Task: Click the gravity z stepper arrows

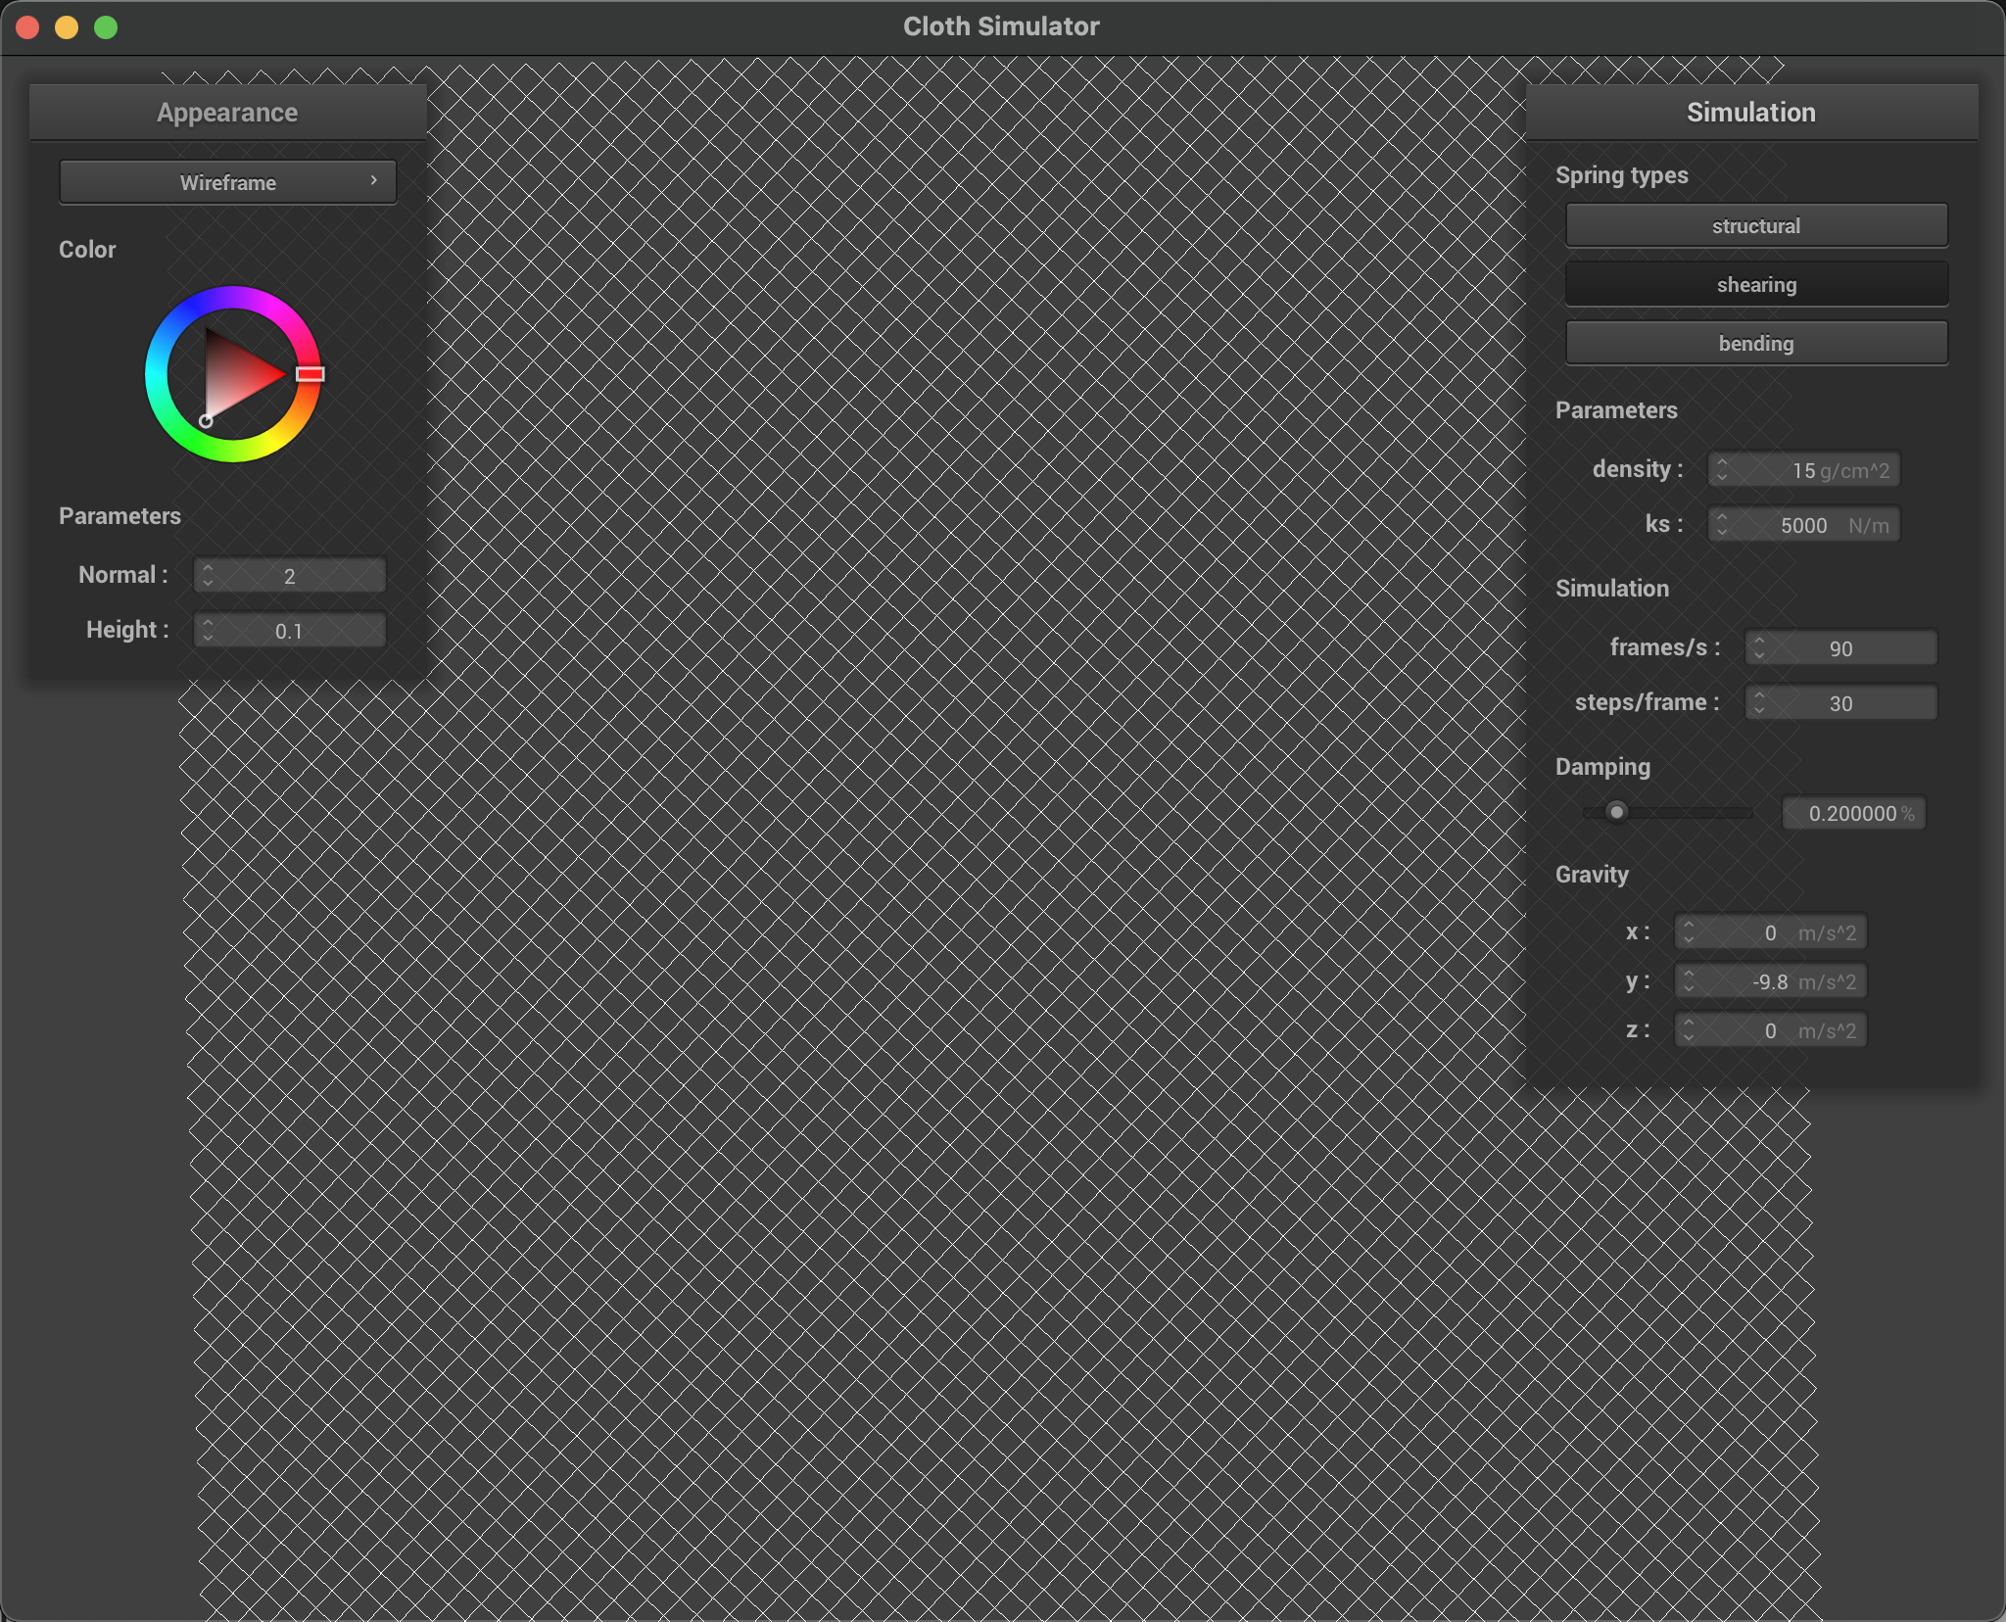Action: (1689, 1029)
